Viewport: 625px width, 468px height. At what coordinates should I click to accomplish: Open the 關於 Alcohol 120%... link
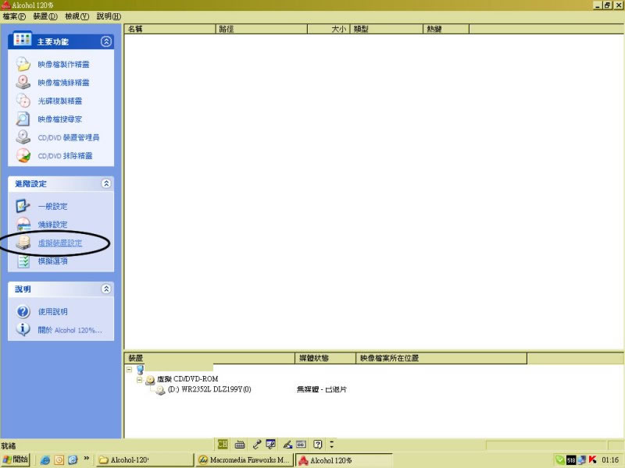(70, 330)
